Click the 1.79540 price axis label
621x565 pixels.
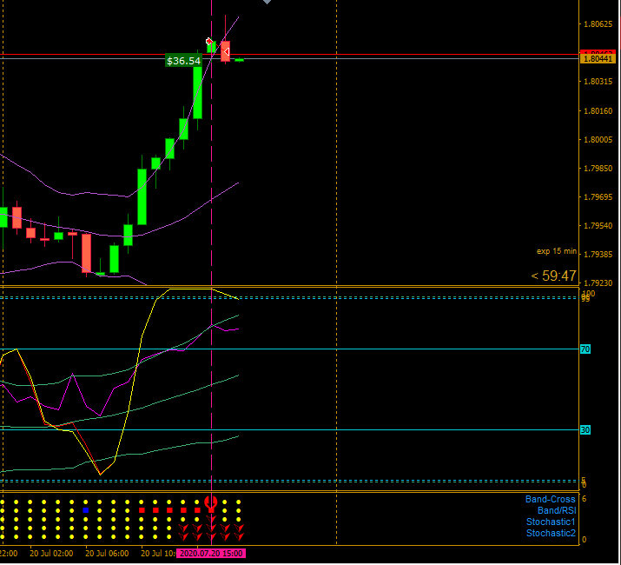pos(598,226)
